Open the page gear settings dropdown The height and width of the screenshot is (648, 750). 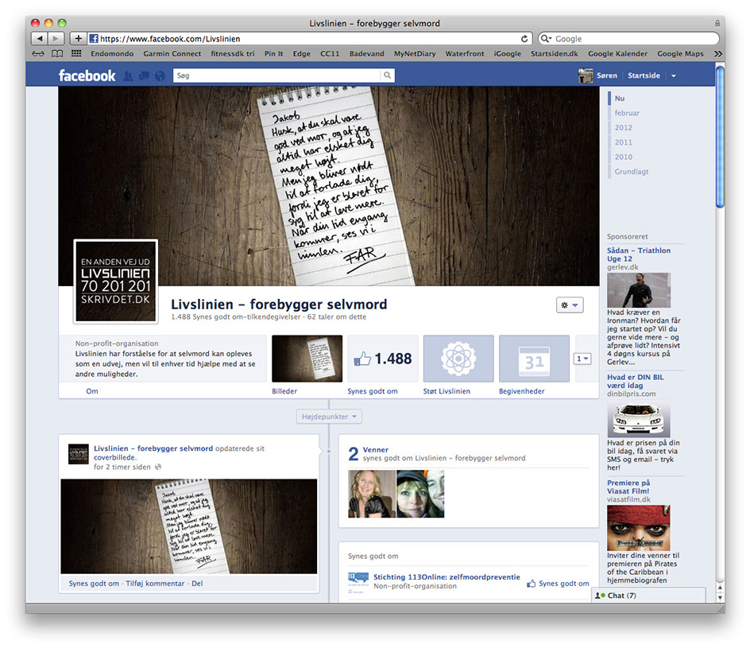570,305
